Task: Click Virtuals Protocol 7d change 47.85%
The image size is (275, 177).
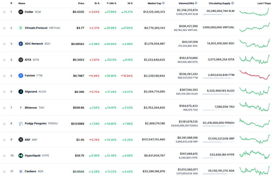Action: [x=127, y=28]
